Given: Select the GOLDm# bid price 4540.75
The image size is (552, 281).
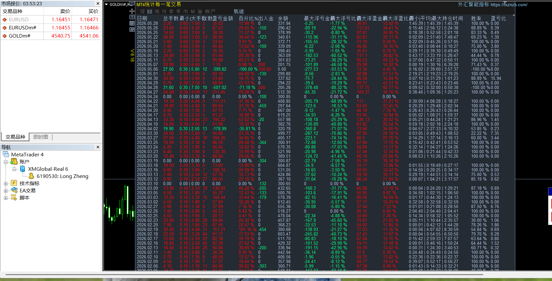Looking at the screenshot, I should tap(61, 36).
